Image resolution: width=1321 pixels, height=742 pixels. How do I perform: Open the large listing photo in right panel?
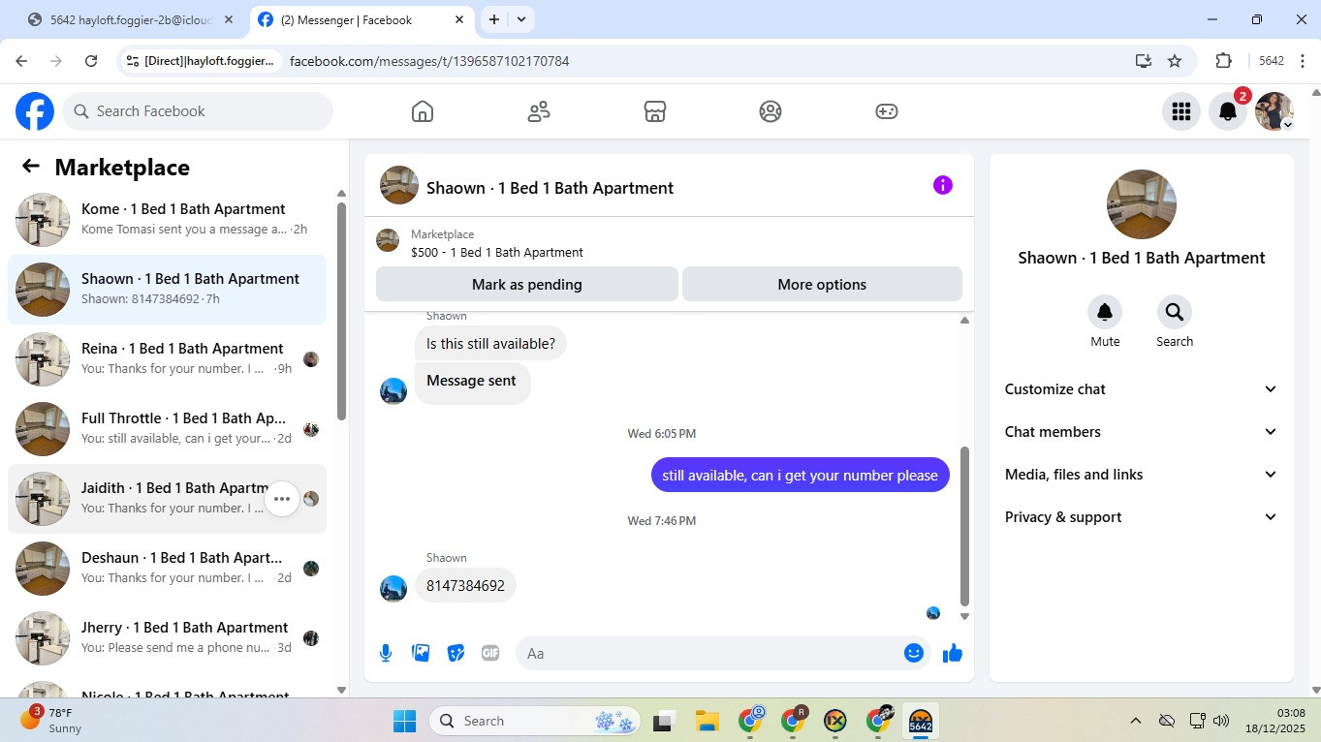pyautogui.click(x=1142, y=204)
